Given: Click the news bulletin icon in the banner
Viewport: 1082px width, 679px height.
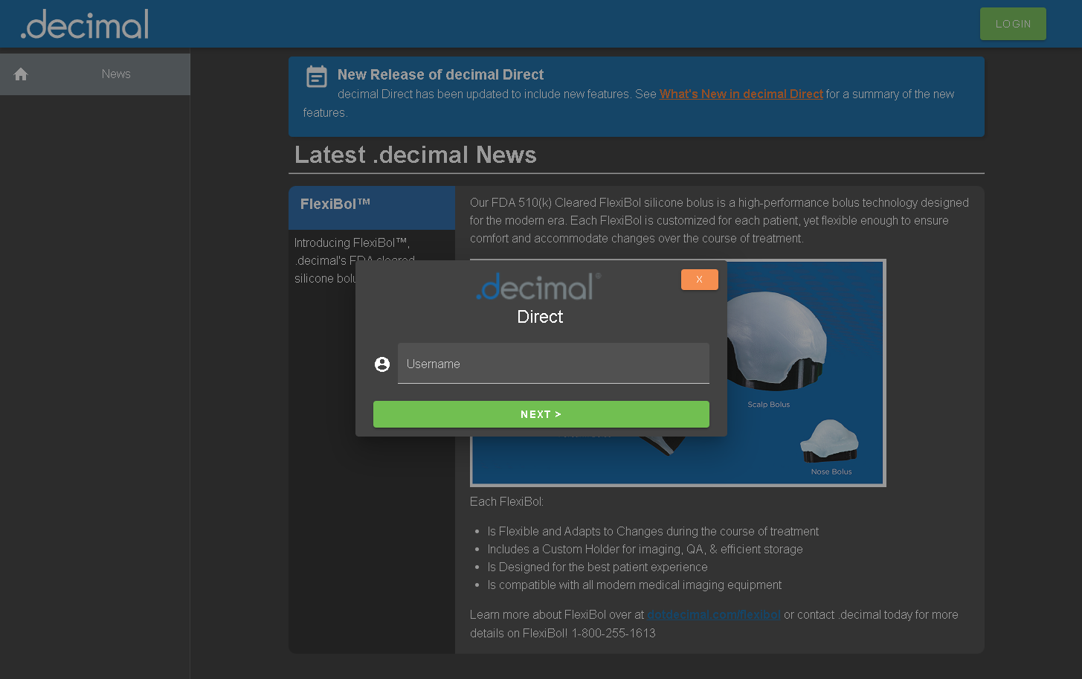Looking at the screenshot, I should pyautogui.click(x=317, y=77).
